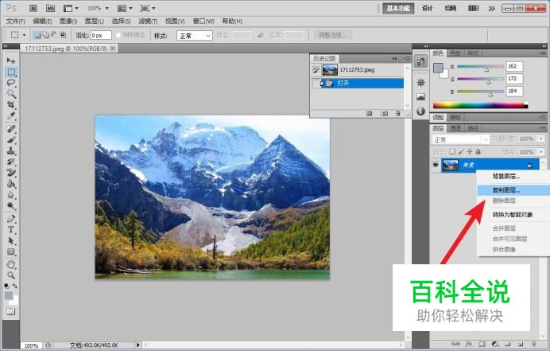Select the Type tool

point(11,230)
